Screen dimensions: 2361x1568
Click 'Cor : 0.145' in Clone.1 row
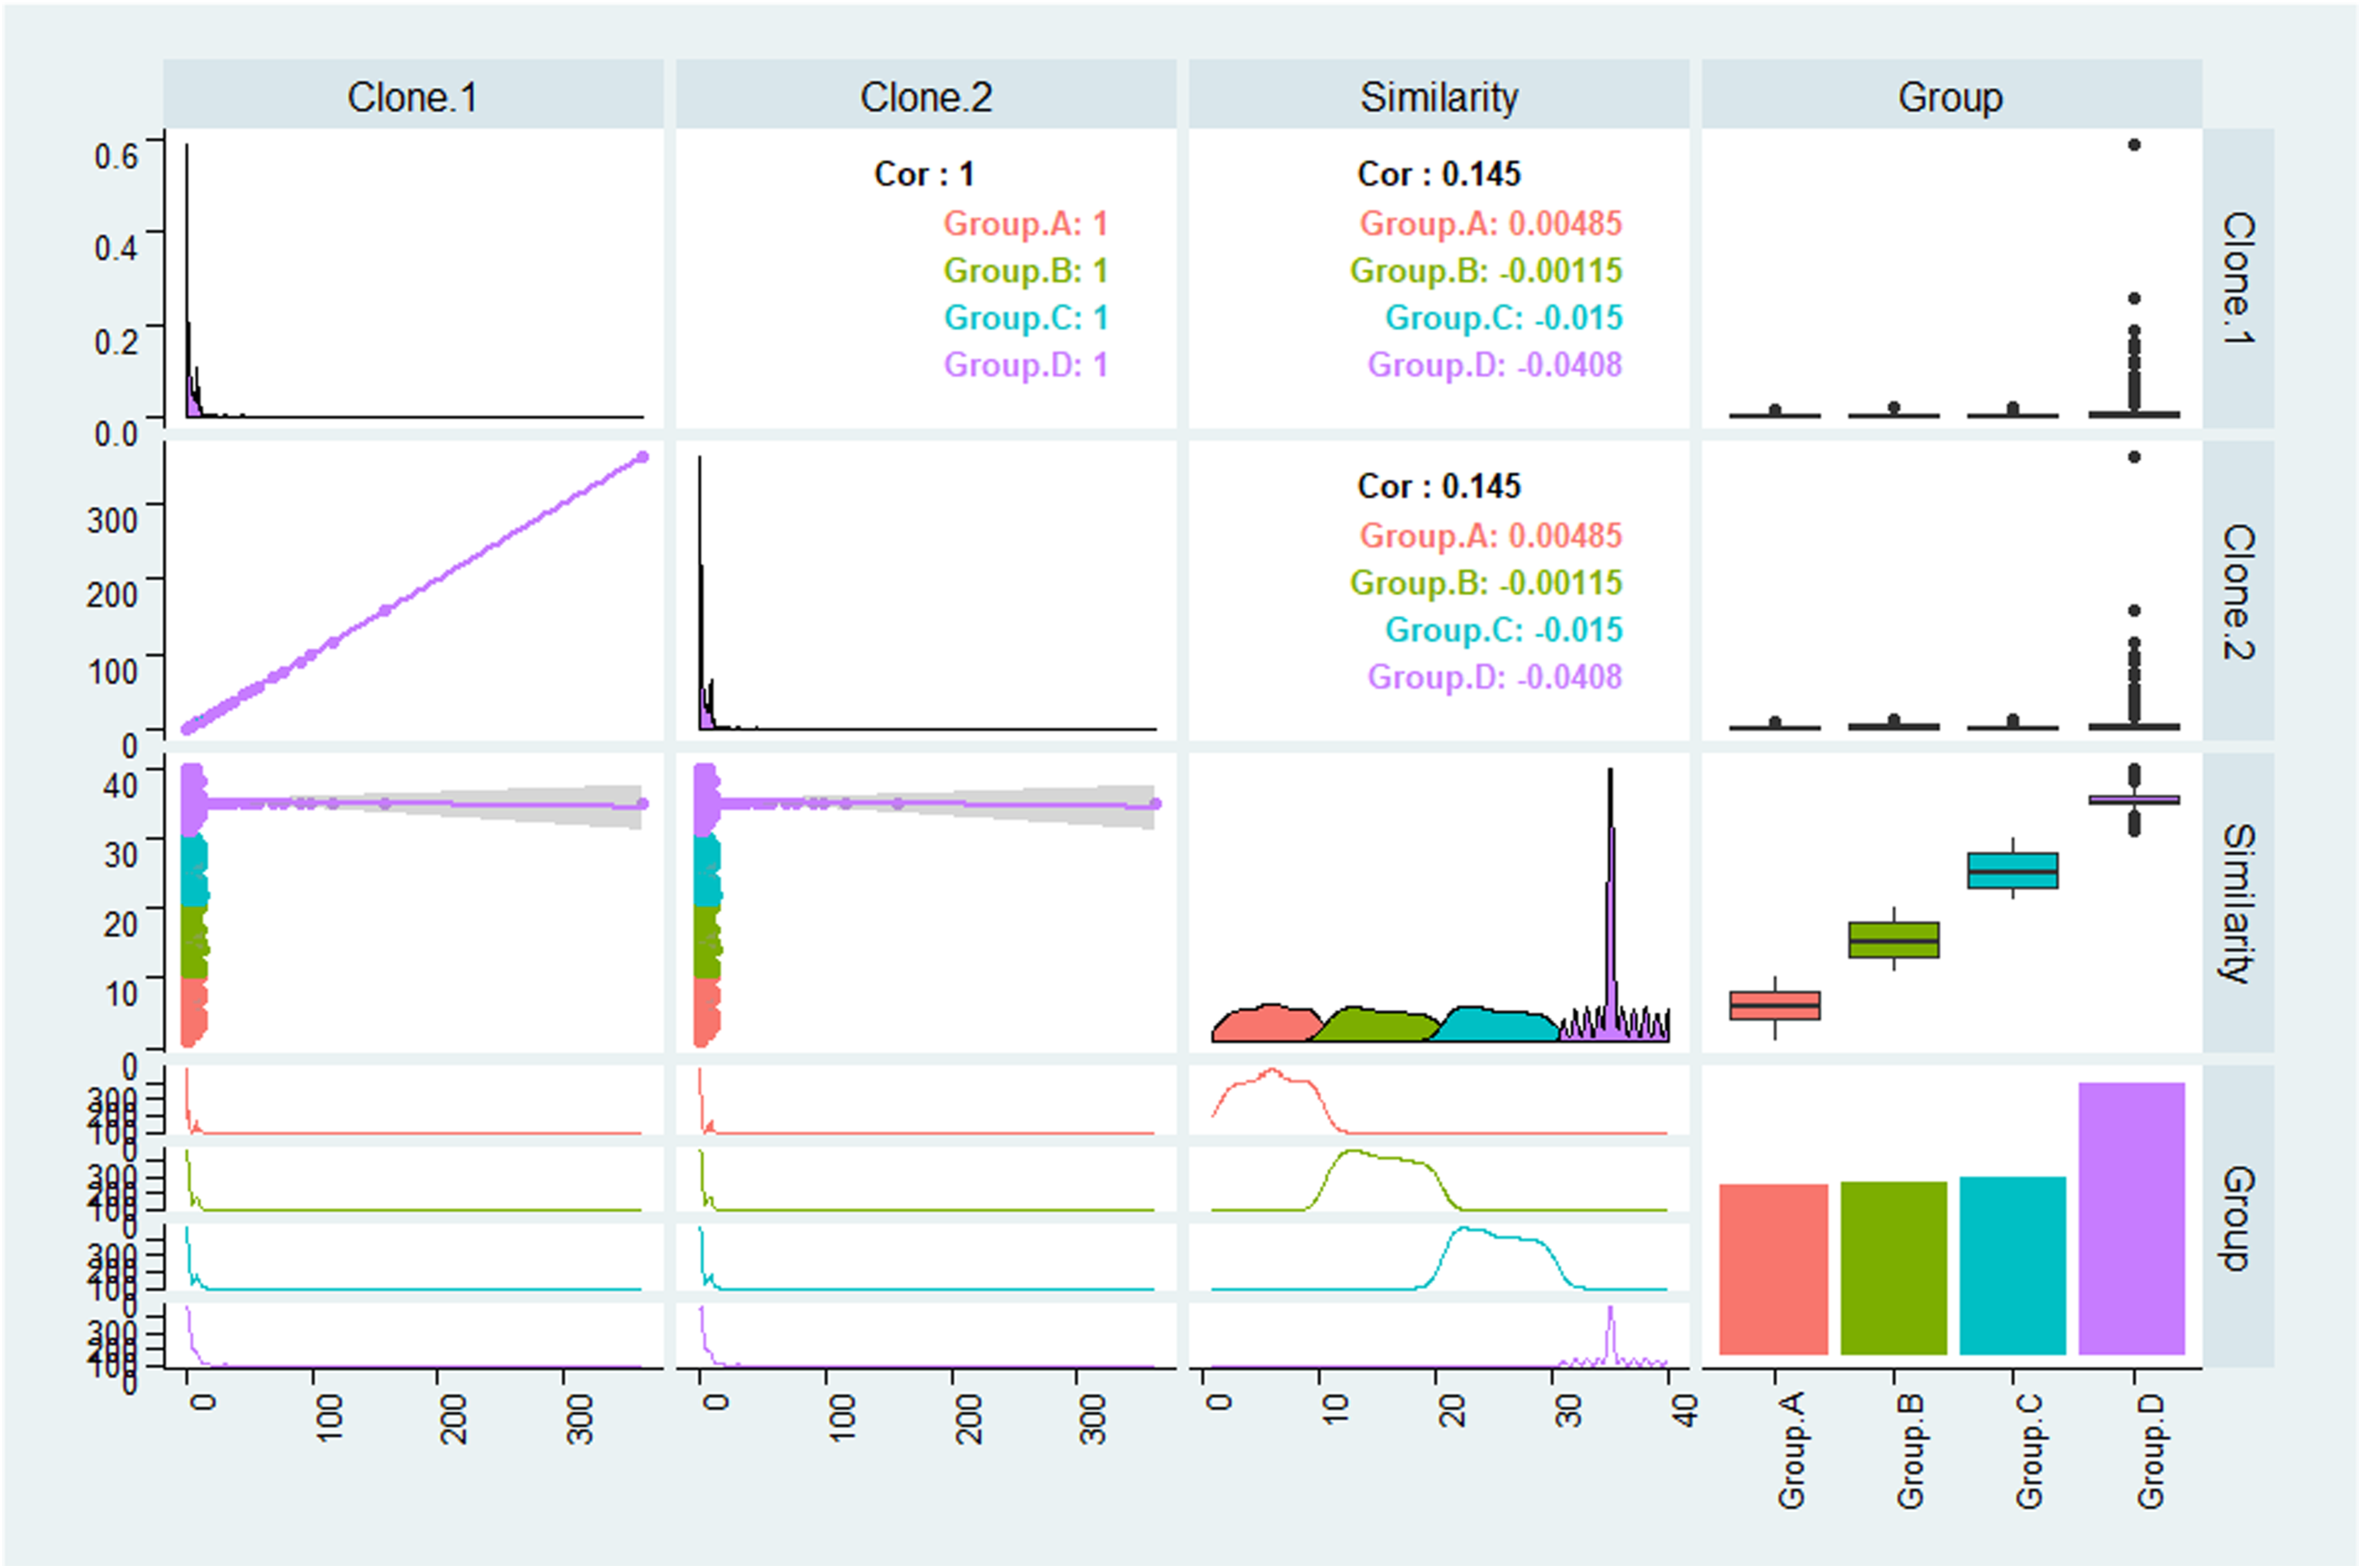click(1439, 174)
